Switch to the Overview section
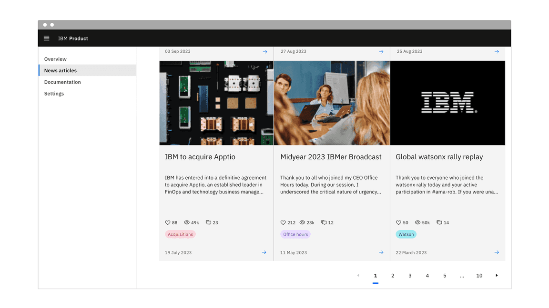The height and width of the screenshot is (308, 549). 55,59
